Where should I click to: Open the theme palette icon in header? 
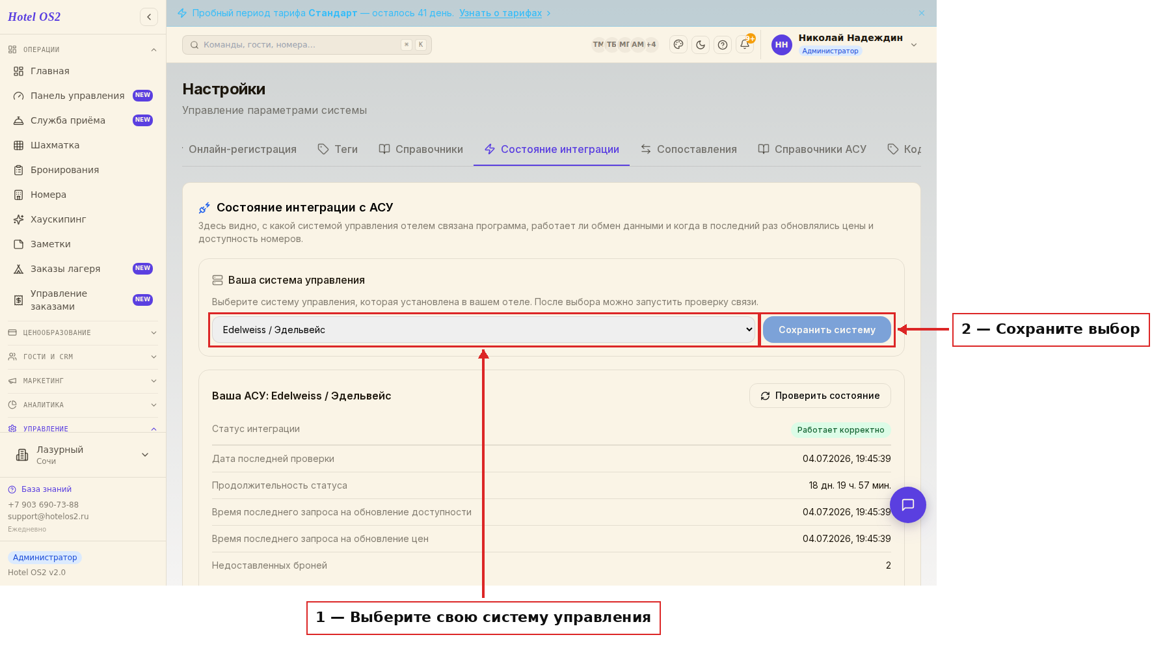(x=678, y=44)
